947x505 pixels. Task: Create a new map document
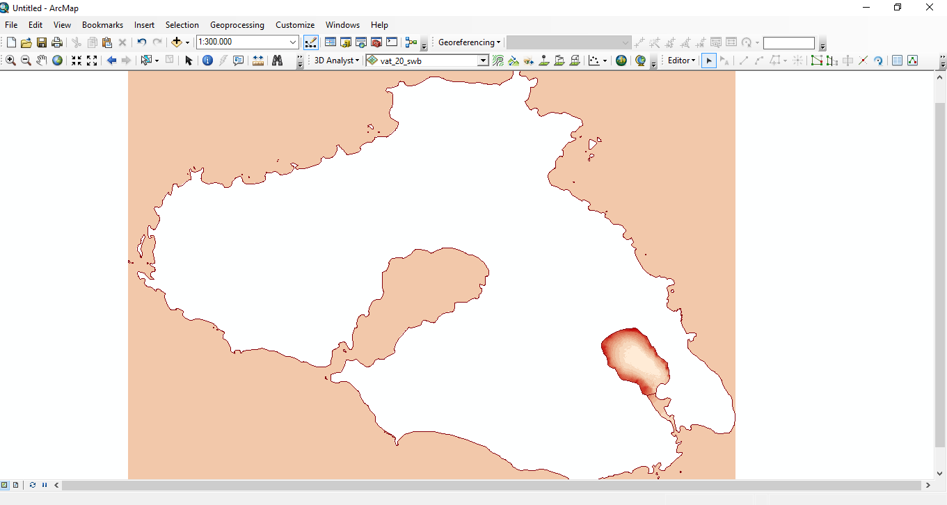pos(11,42)
